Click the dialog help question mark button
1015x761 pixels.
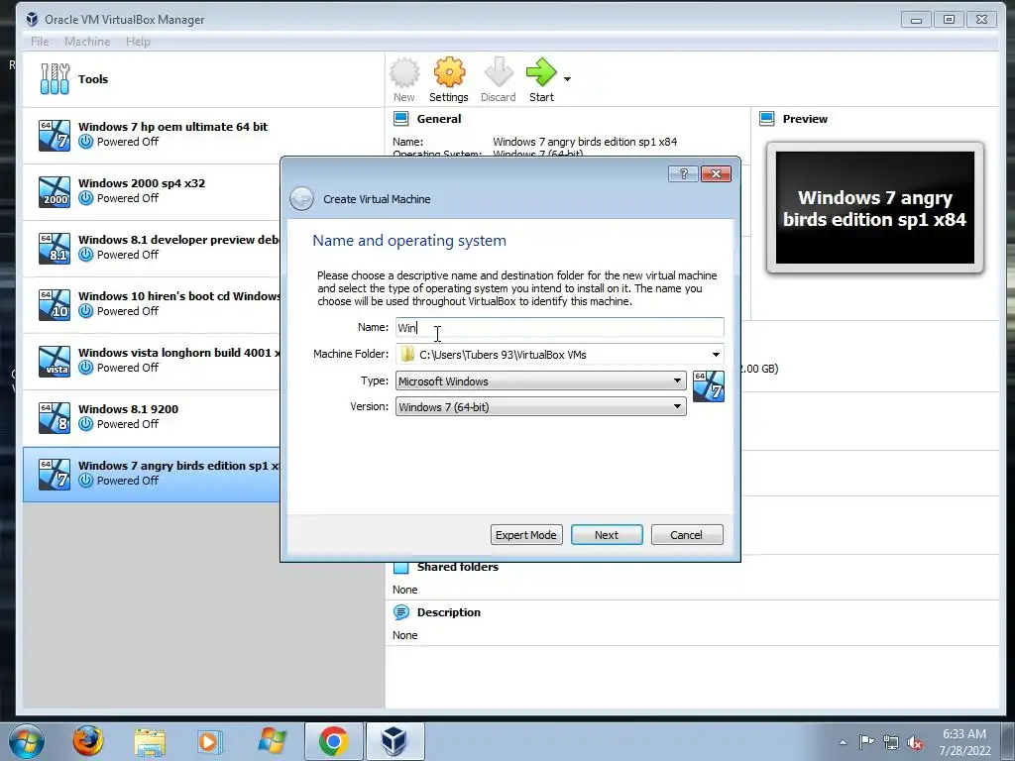pos(683,174)
